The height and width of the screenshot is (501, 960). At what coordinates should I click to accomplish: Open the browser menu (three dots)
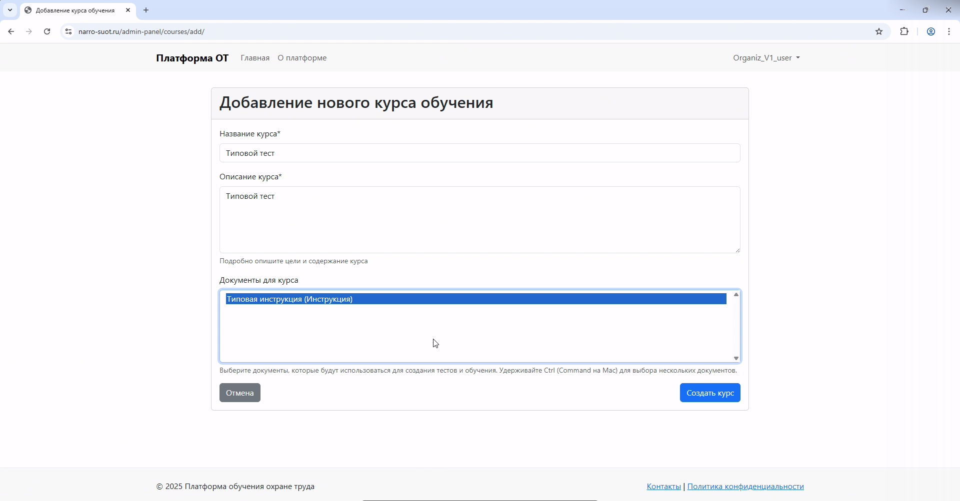pos(949,31)
